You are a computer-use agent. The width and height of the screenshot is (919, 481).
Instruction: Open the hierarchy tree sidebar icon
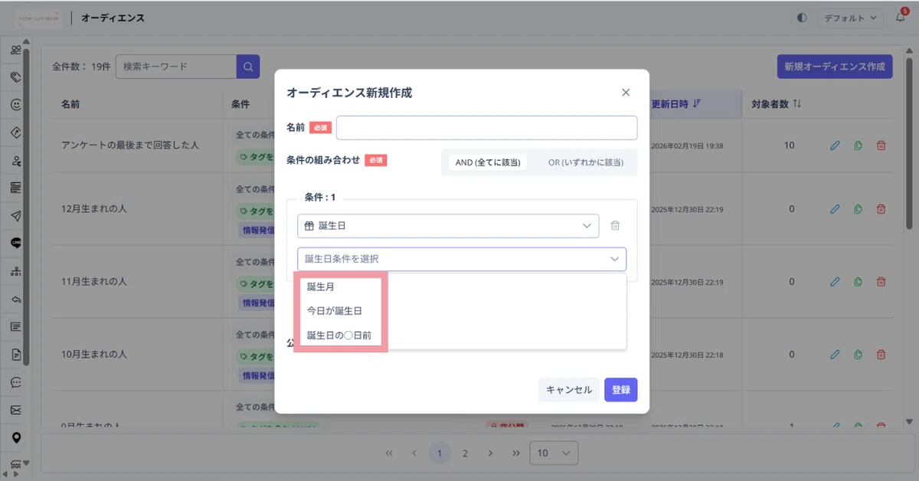[x=15, y=271]
